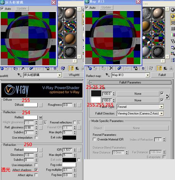Toggle first Falloff map enable checkbox
The height and width of the screenshot is (180, 175).
[162, 93]
